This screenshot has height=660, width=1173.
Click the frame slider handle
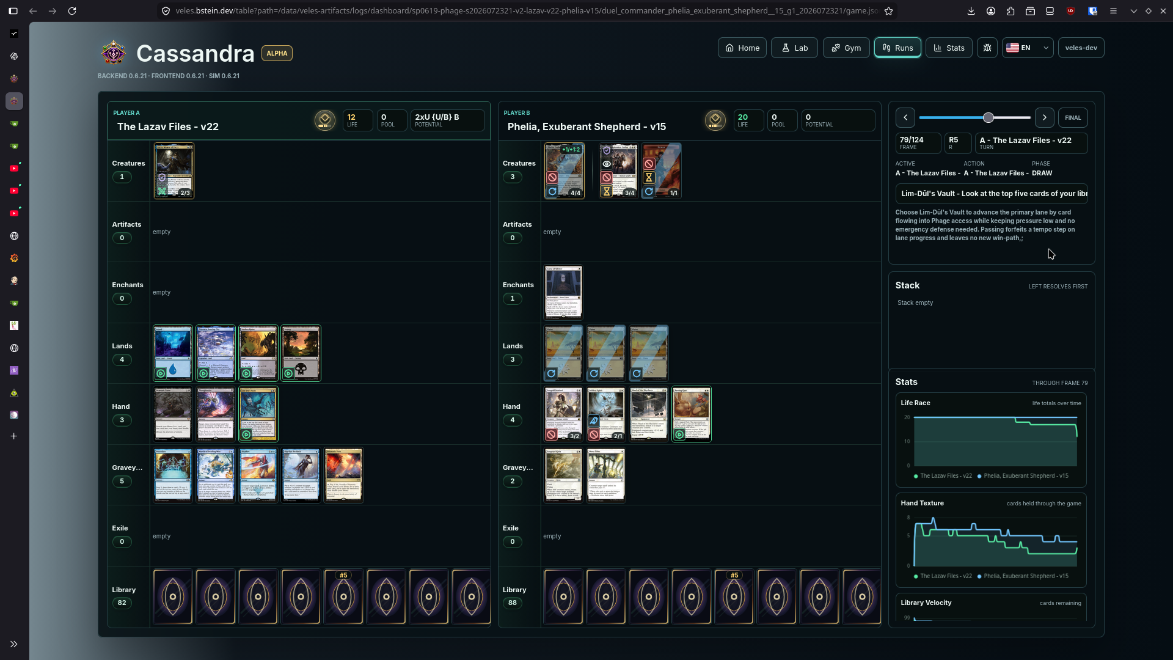pyautogui.click(x=988, y=117)
